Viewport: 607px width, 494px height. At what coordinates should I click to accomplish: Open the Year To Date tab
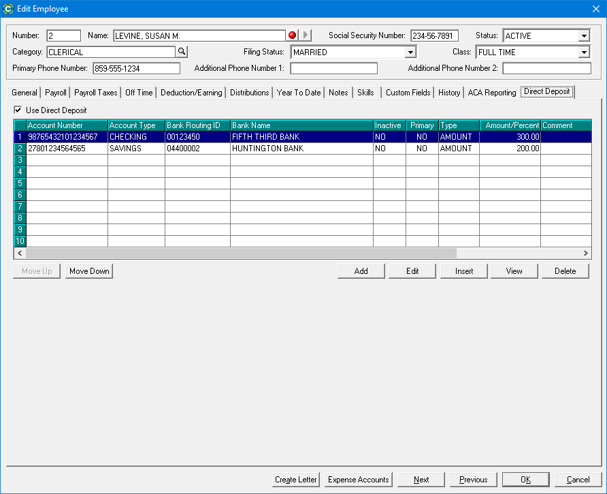coord(299,93)
